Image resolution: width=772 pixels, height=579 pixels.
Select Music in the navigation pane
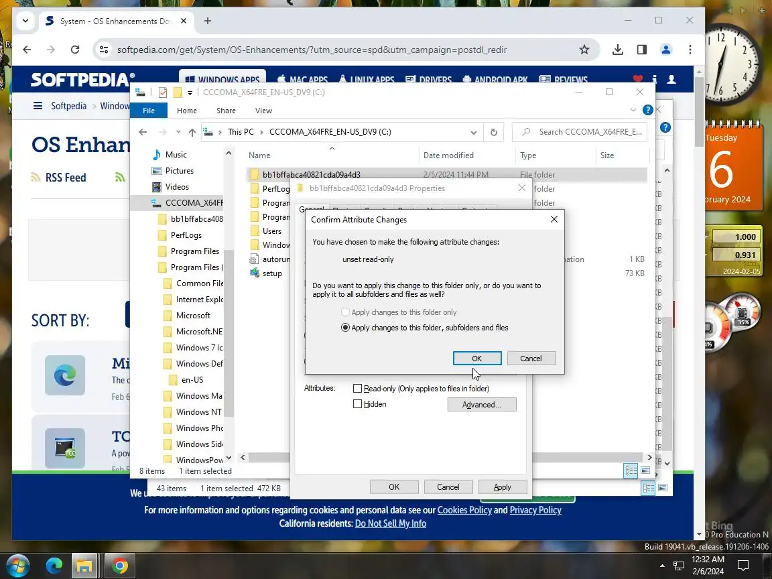(176, 155)
